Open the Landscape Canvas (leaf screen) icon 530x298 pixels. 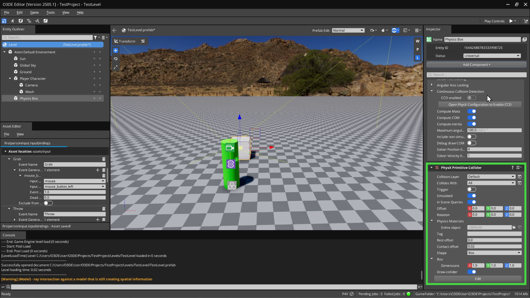point(21,21)
